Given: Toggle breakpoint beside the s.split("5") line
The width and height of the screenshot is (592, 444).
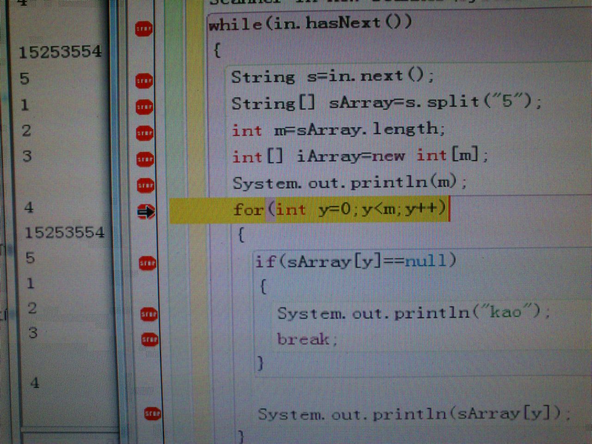Looking at the screenshot, I should click(x=145, y=107).
